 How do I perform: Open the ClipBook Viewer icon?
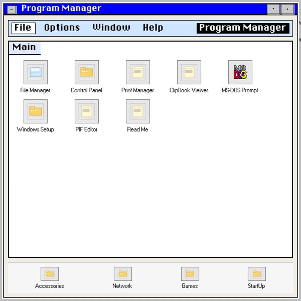[189, 72]
